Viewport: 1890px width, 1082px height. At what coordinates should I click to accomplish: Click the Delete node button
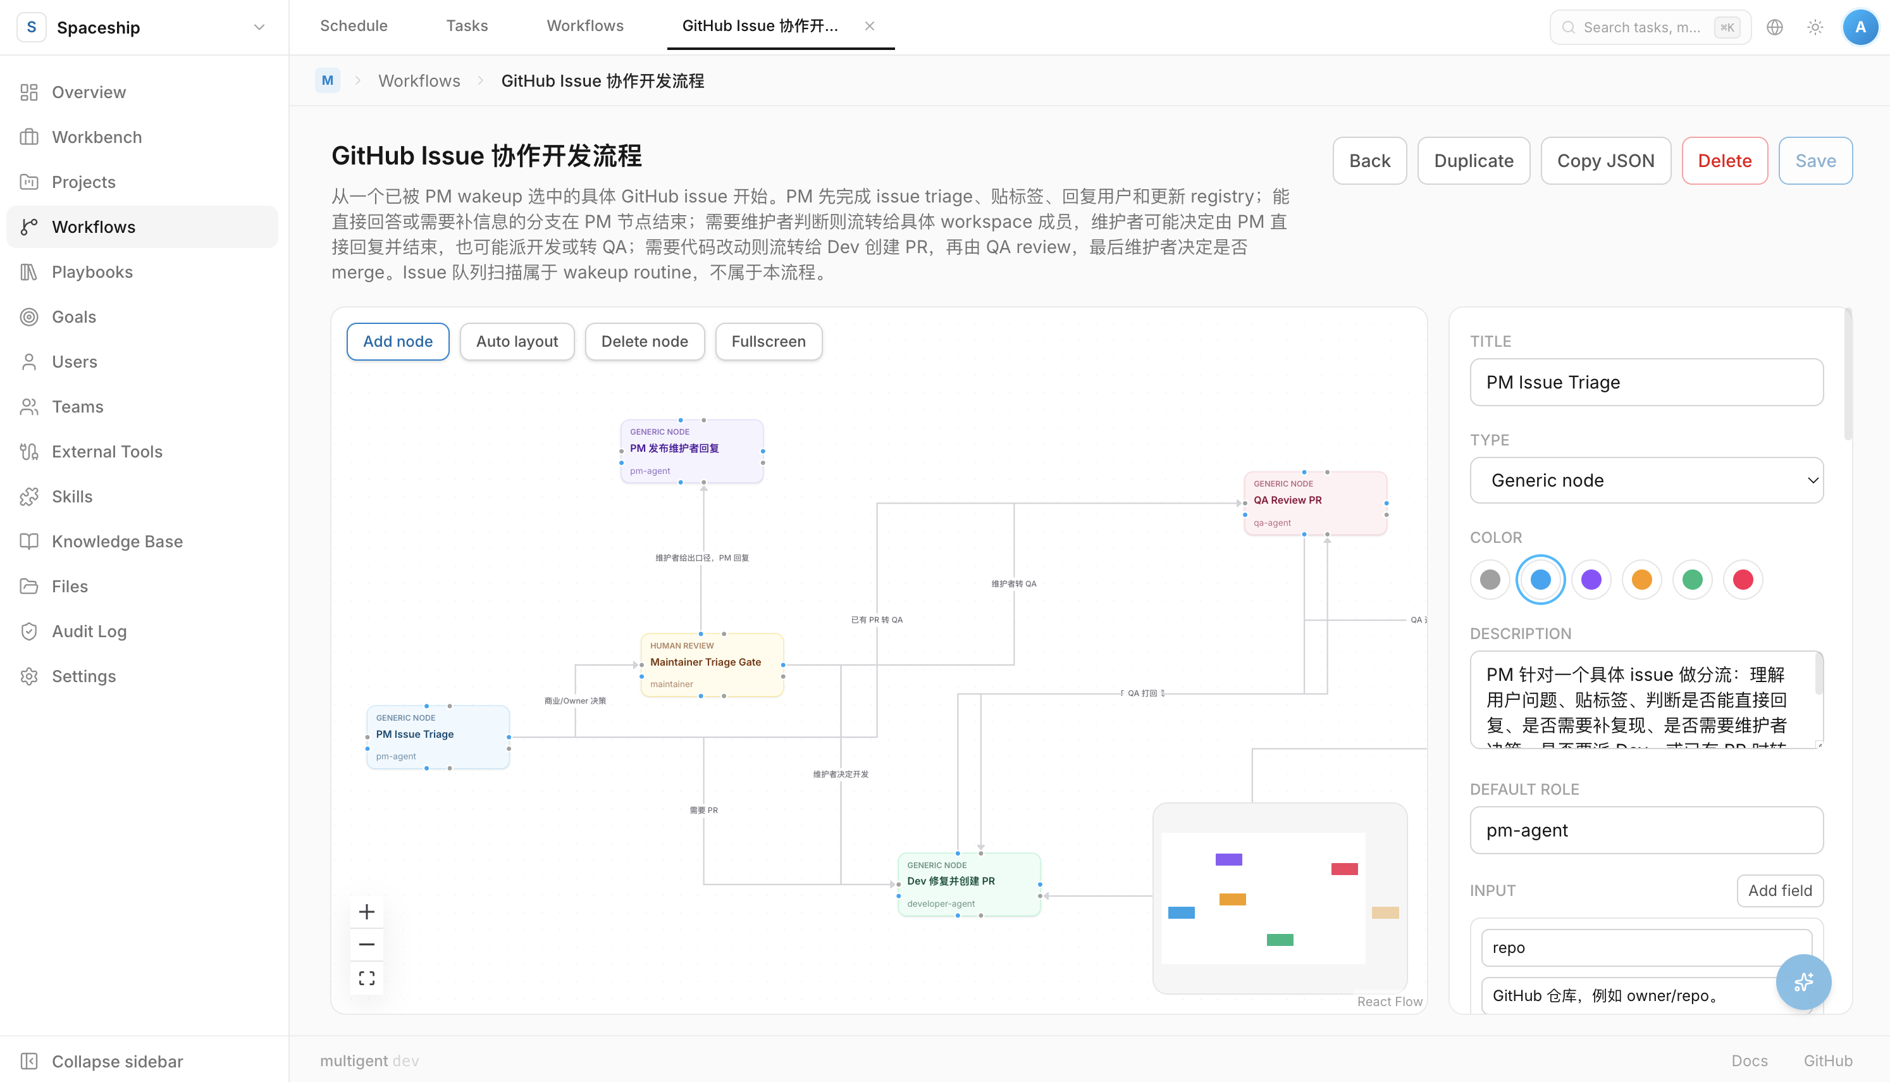coord(645,342)
